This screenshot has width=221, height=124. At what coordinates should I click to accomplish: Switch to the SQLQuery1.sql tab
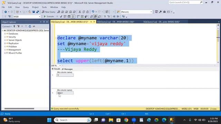tap(162, 22)
